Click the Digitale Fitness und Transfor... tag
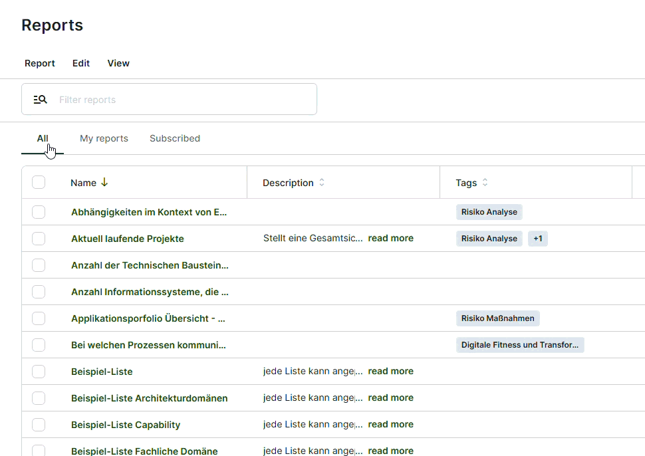The height and width of the screenshot is (456, 645). 519,345
